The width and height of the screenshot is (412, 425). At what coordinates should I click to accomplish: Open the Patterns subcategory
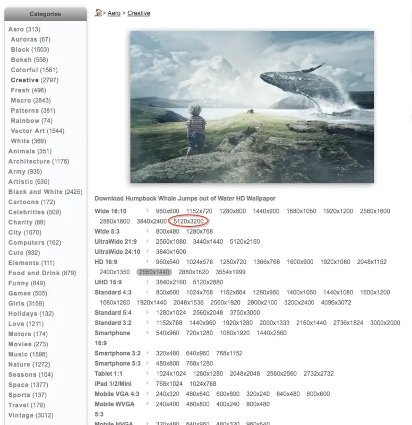[x=33, y=110]
